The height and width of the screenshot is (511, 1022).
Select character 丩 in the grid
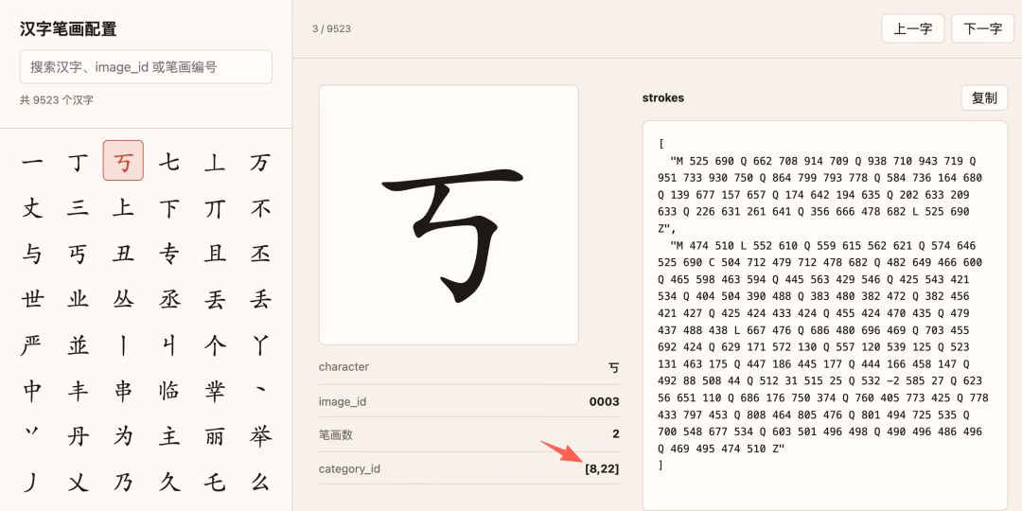[168, 344]
